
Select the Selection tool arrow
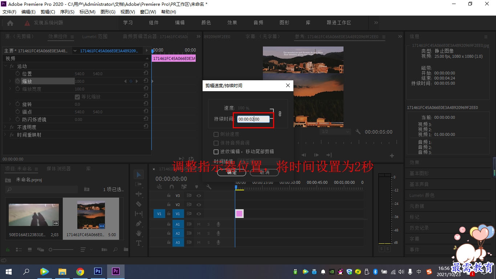[x=139, y=175]
